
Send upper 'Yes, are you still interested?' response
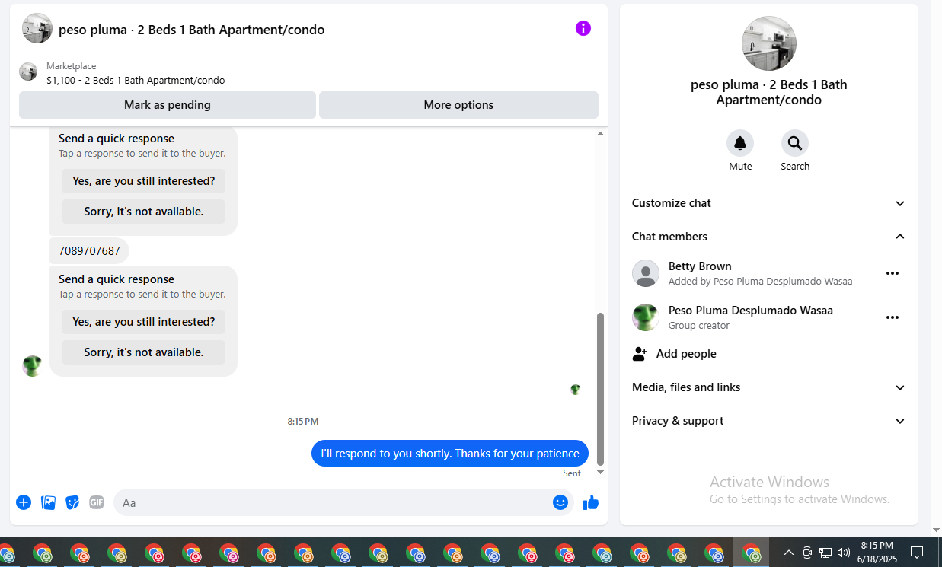pyautogui.click(x=144, y=181)
